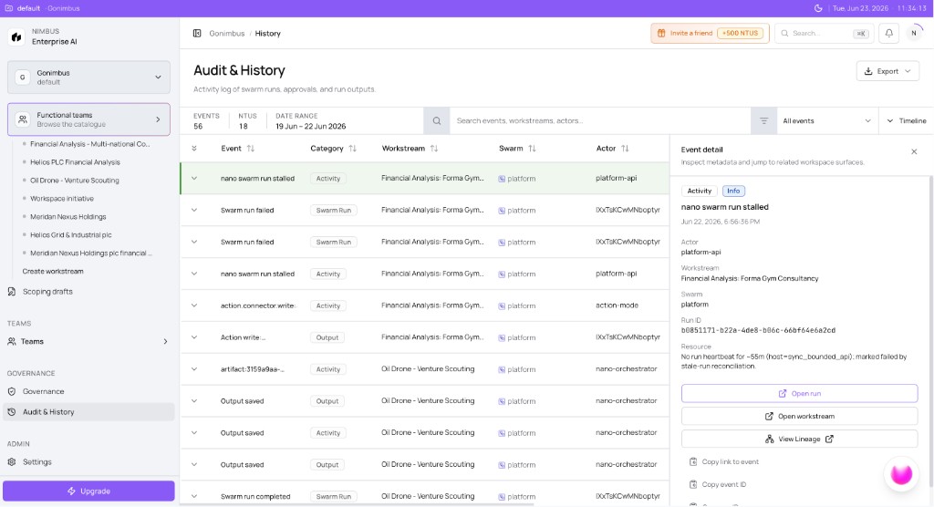Open the Governance sidebar item
Screen dimensions: 934x507
click(x=88, y=391)
